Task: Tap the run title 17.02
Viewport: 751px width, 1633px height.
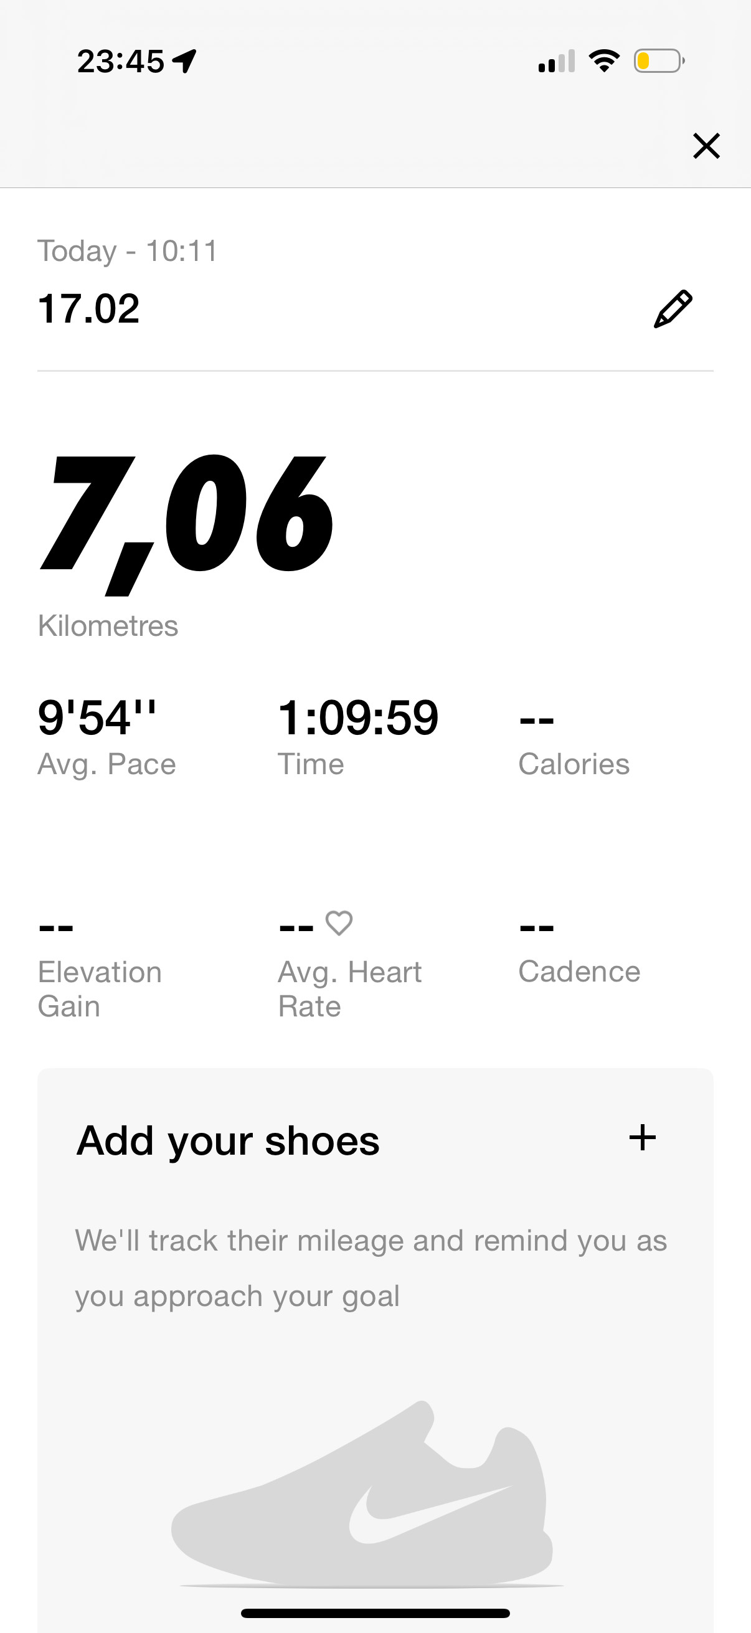Action: click(x=88, y=309)
